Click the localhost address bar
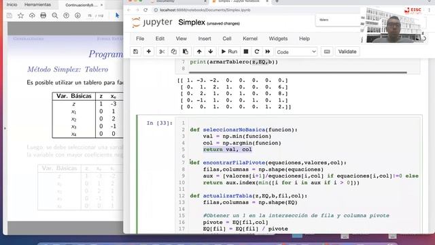This screenshot has width=435, height=245. [x=205, y=10]
